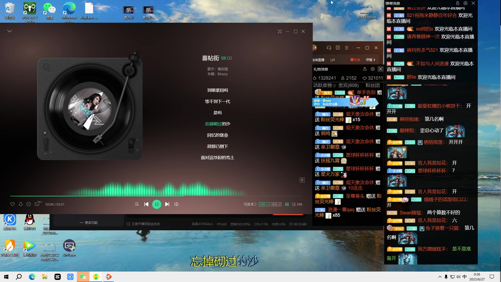Click username 星球杯杯杯杯 in 弹幕 chat
This screenshot has width=501, height=282.
pos(432,171)
